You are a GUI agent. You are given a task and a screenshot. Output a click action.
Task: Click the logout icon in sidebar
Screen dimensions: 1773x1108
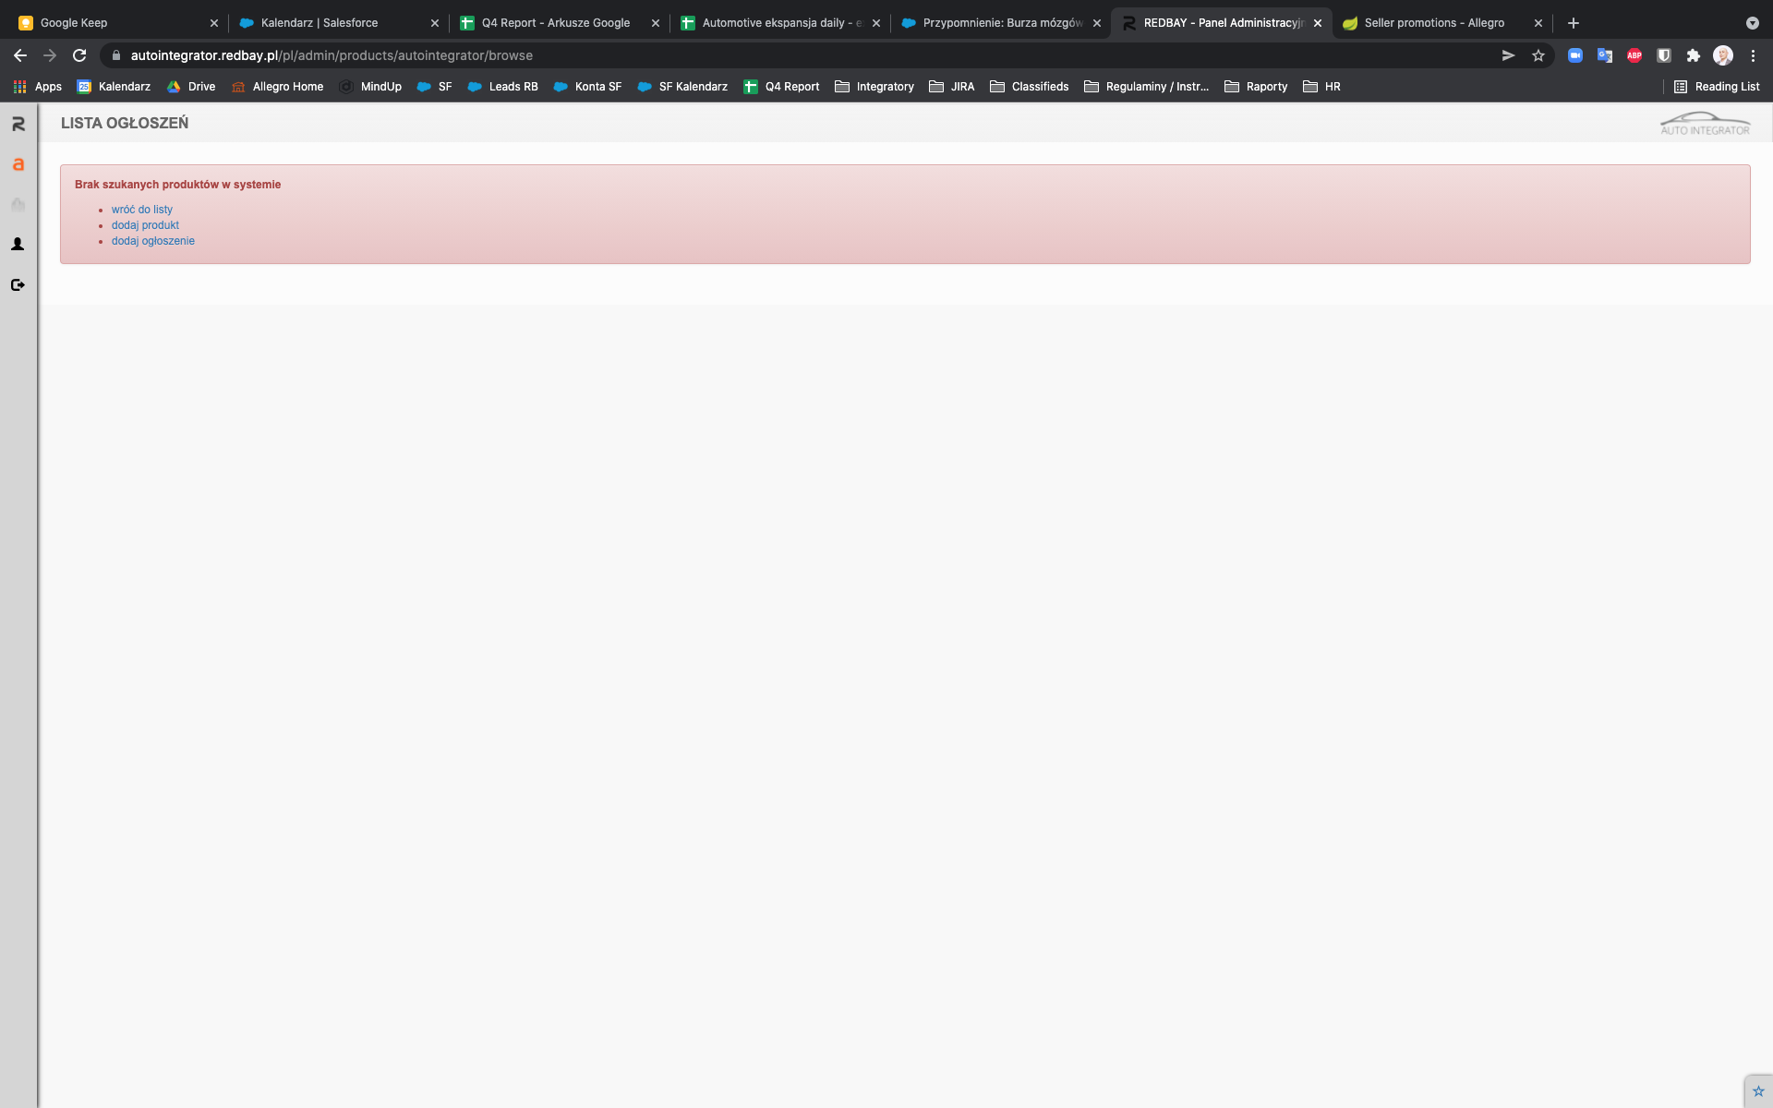[x=18, y=285]
